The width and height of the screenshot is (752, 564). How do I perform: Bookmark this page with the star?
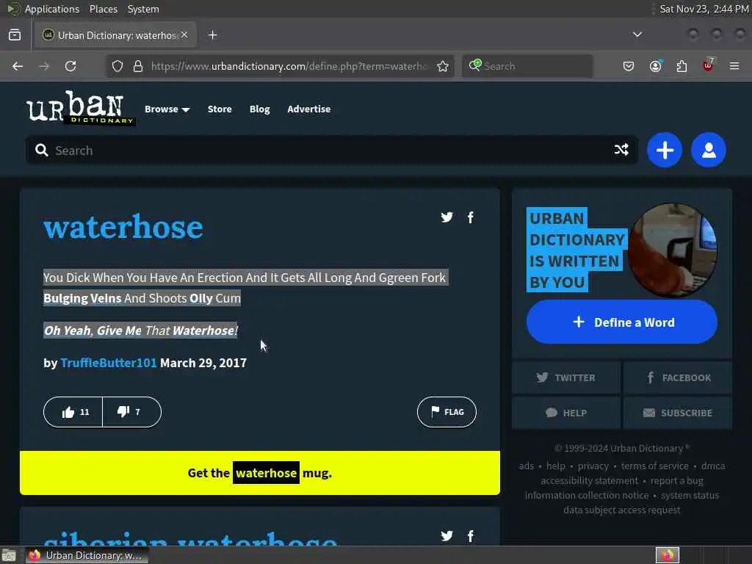(x=443, y=66)
